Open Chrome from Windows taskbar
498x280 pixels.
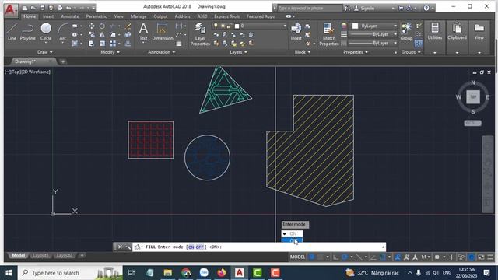(186, 273)
